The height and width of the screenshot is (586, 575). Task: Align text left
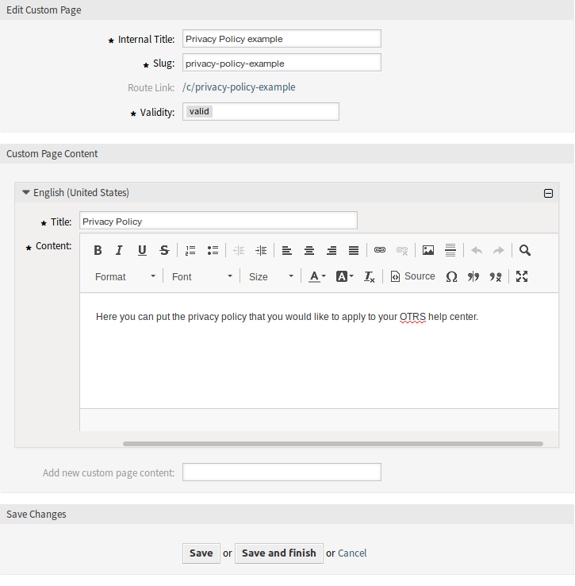[287, 250]
